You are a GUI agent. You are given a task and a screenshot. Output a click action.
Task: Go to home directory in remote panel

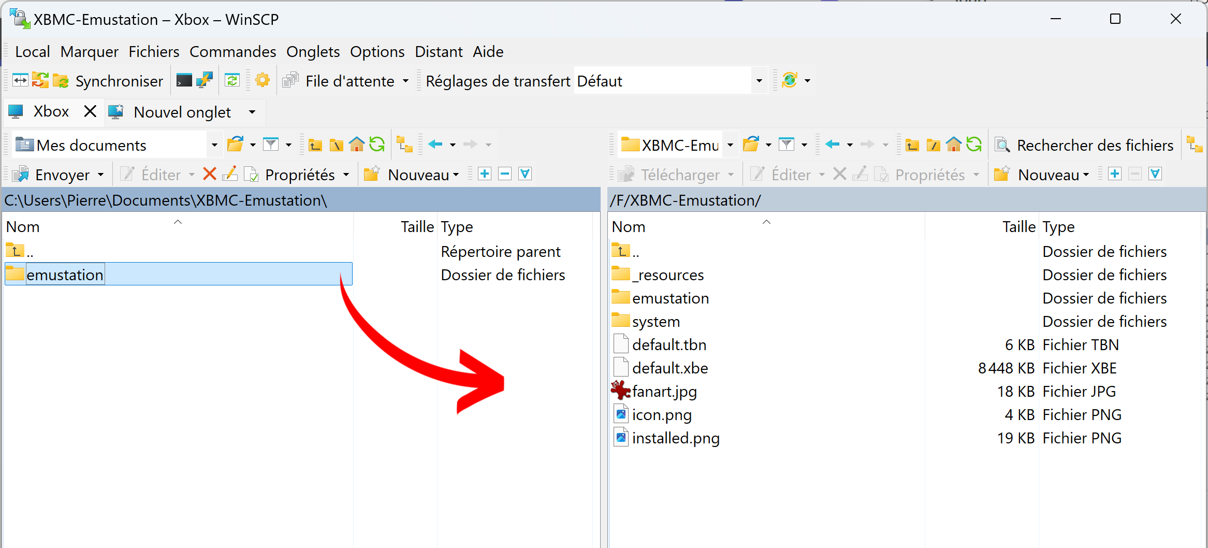(x=954, y=144)
